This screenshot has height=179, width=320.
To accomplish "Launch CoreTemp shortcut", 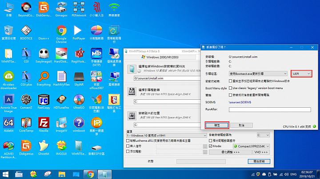I will click(x=26, y=125).
